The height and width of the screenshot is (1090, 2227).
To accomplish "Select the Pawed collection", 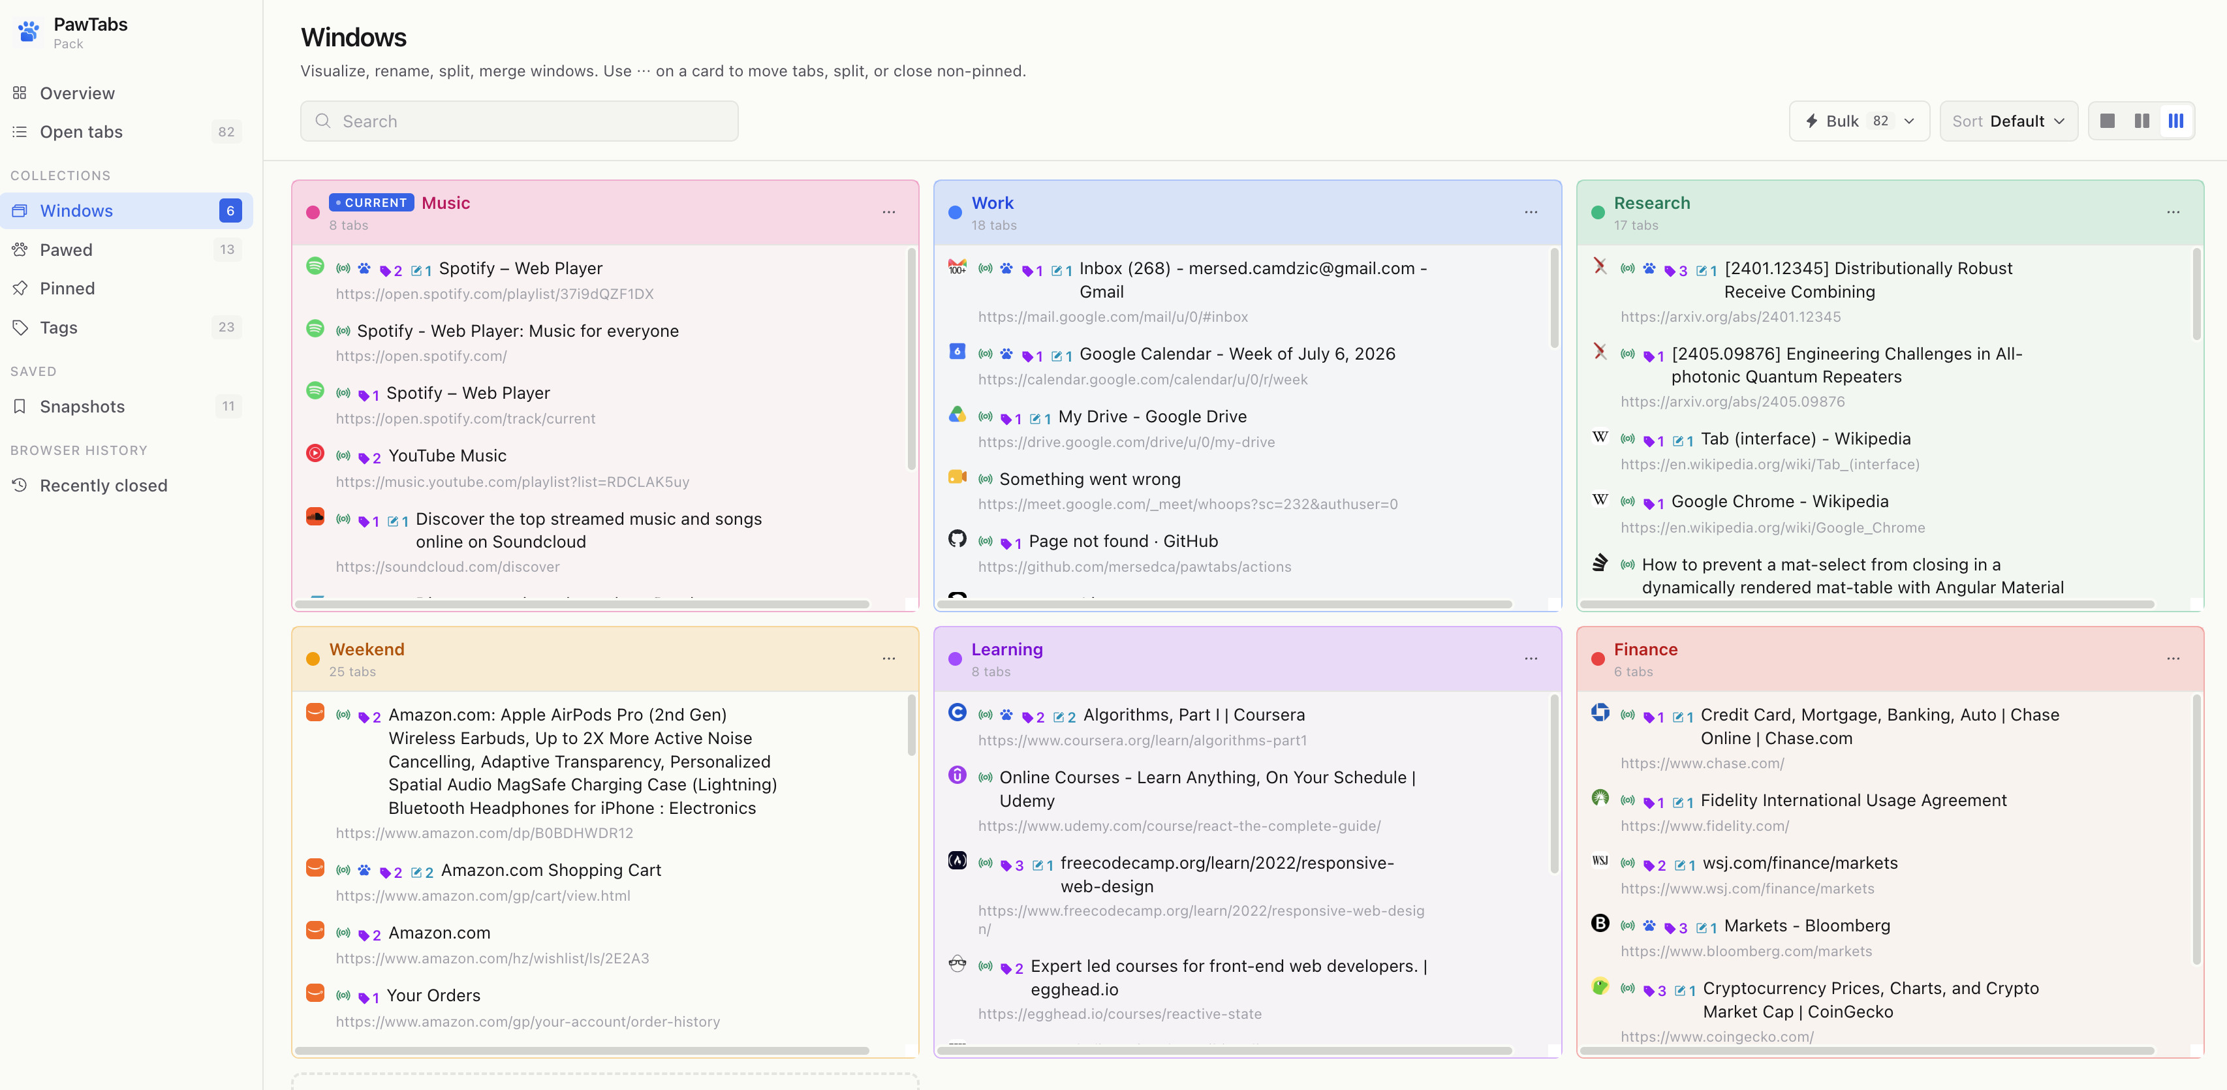I will point(126,250).
